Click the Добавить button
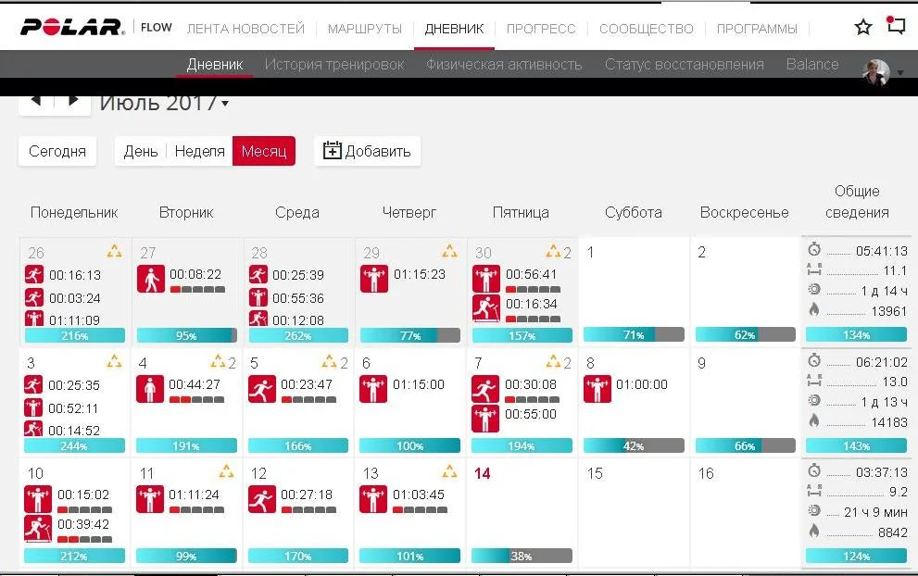The height and width of the screenshot is (576, 918). click(367, 151)
